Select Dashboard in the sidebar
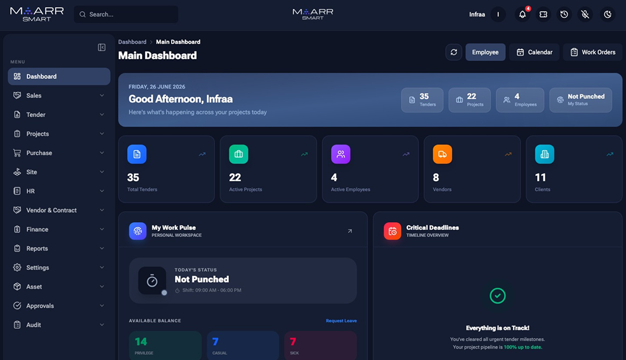 tap(59, 76)
